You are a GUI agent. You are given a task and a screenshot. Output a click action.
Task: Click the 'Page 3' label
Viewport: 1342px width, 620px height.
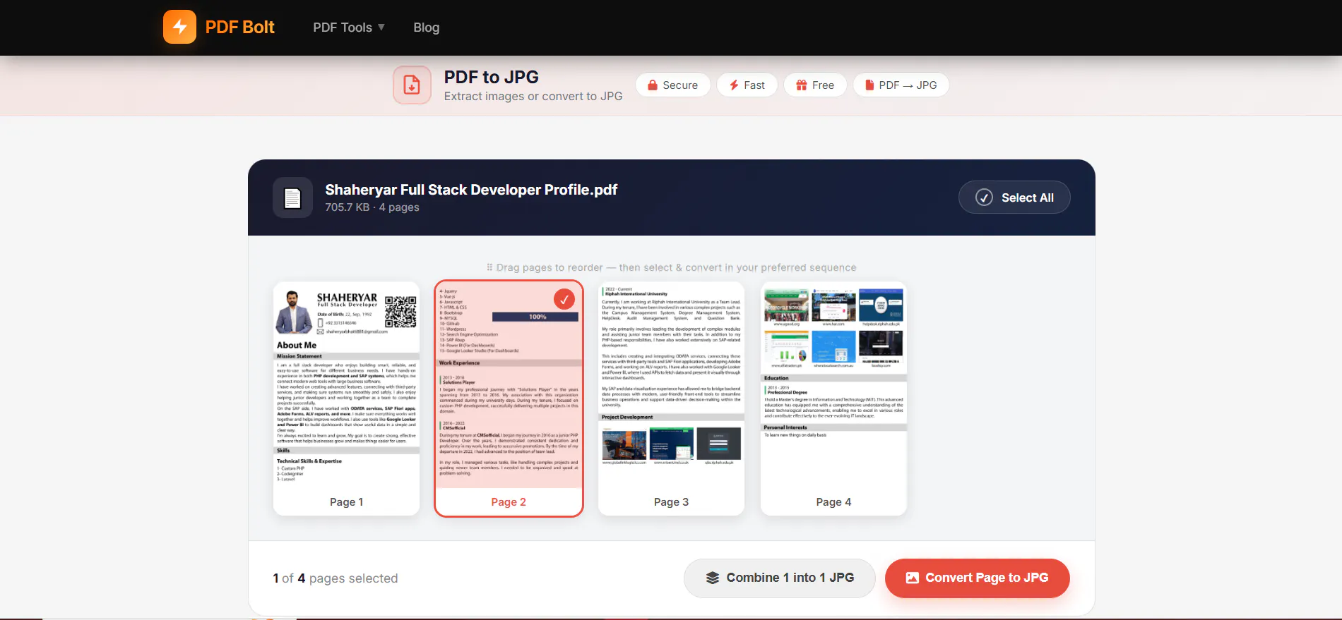[671, 502]
